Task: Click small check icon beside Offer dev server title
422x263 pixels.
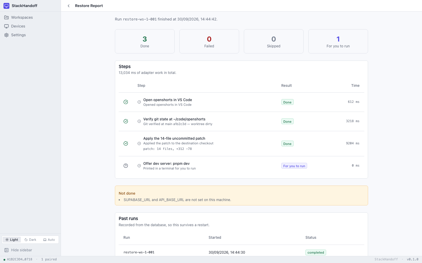Action: [x=139, y=166]
